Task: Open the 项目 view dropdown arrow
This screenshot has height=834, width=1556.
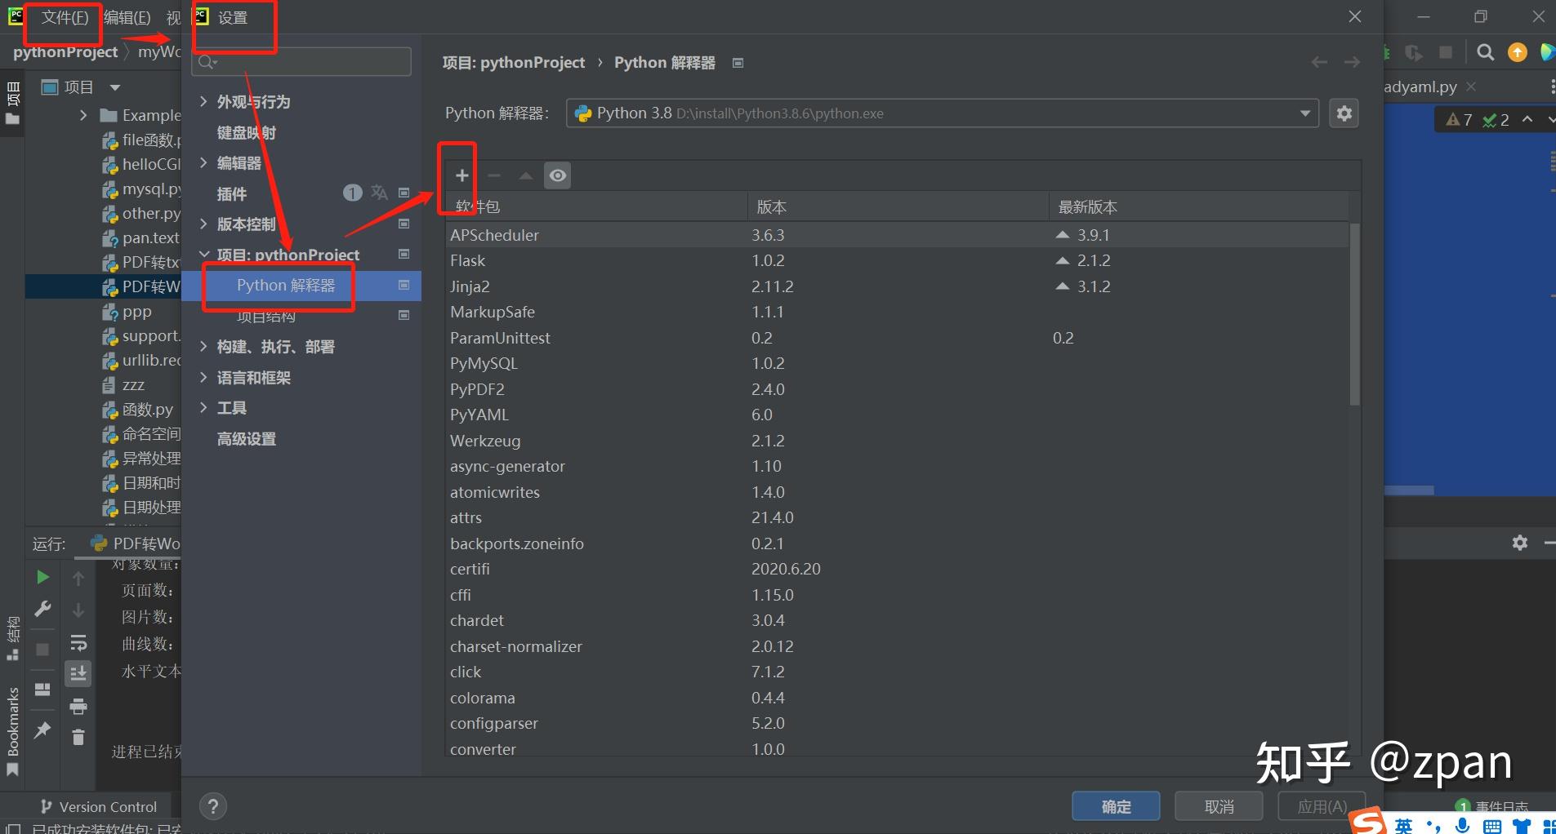Action: click(115, 87)
